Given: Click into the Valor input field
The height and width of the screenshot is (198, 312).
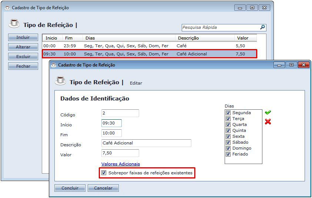Looking at the screenshot, I should (120, 153).
